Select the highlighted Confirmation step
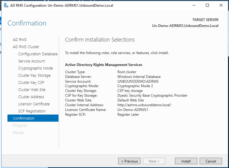The image size is (229, 168). pos(33,118)
